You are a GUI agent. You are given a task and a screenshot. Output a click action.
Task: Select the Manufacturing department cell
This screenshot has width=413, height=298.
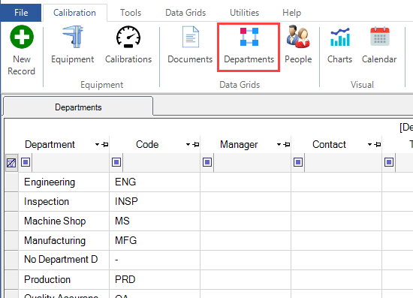64,240
